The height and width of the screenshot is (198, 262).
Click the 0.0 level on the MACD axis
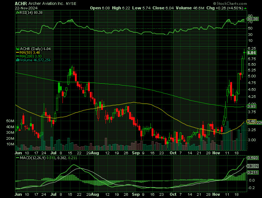[x=252, y=180]
